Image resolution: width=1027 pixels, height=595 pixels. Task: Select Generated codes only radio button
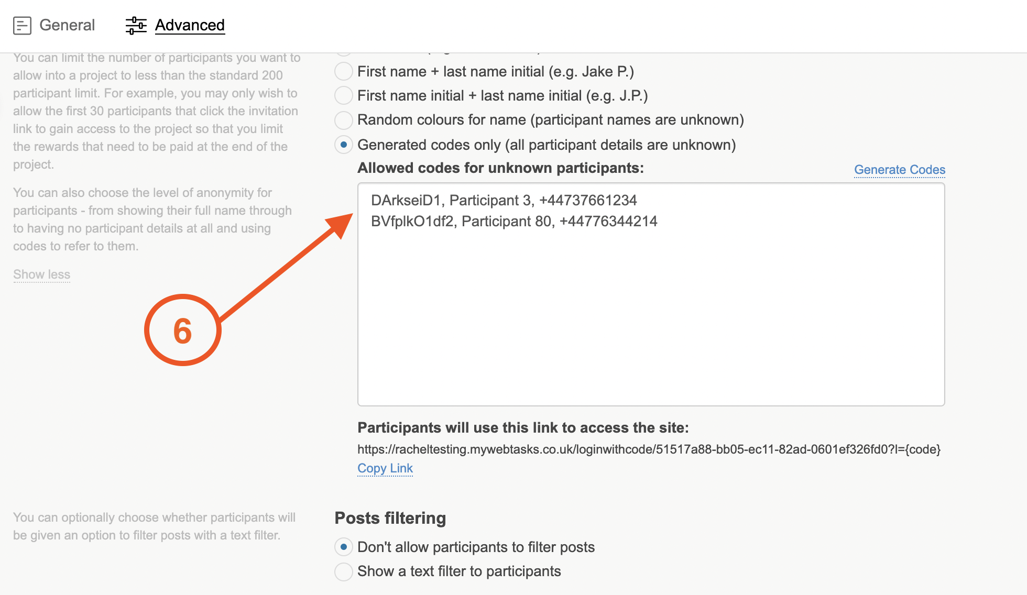pyautogui.click(x=344, y=145)
